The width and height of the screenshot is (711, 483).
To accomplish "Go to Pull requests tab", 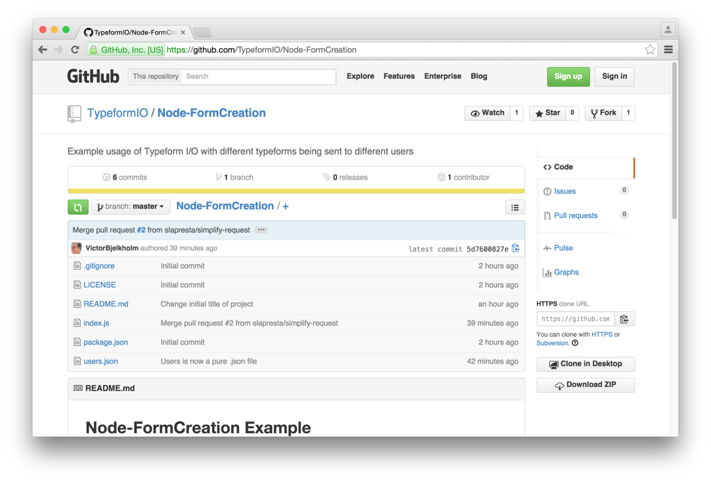I will click(576, 215).
